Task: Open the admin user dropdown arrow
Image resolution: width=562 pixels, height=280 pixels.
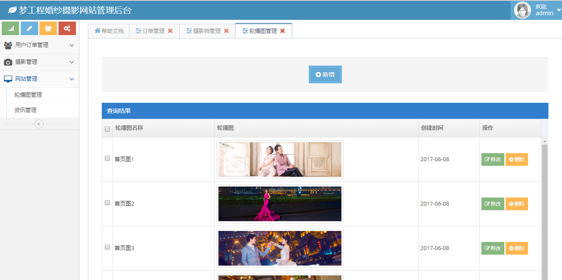Action: point(559,10)
